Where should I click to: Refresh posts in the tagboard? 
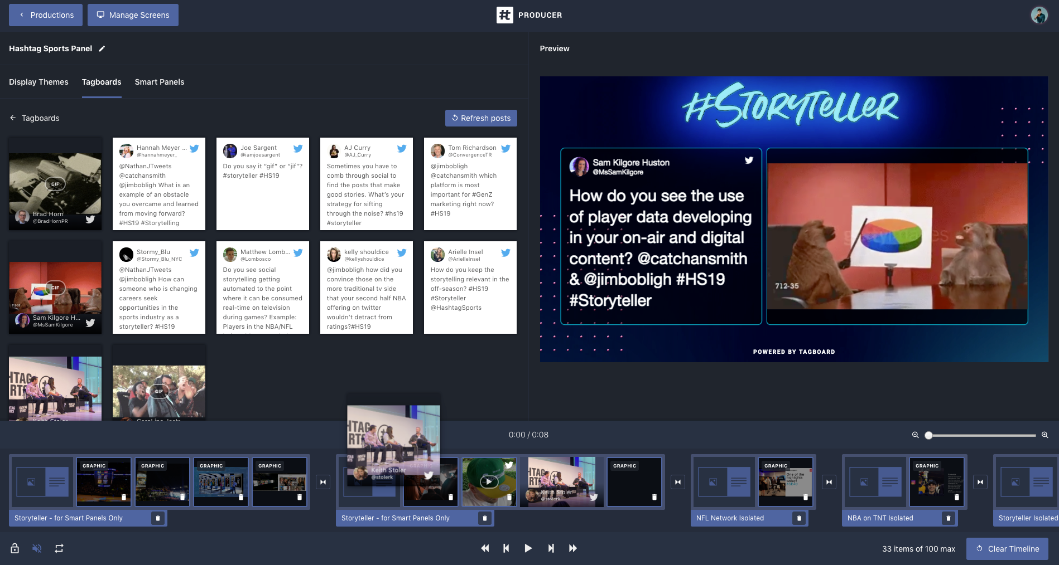[481, 118]
